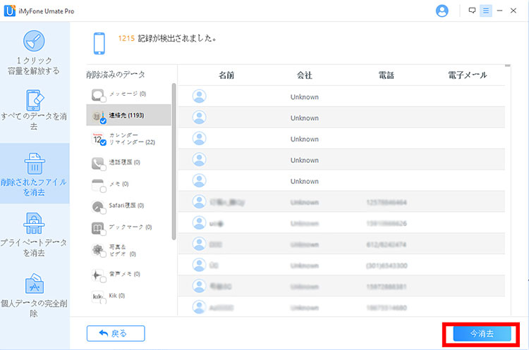The width and height of the screenshot is (529, 350).
Task: Click the 今消去 erase now button
Action: pyautogui.click(x=482, y=334)
